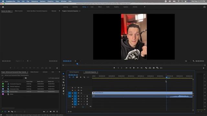Open Program Monitor button editor plus

(203, 68)
